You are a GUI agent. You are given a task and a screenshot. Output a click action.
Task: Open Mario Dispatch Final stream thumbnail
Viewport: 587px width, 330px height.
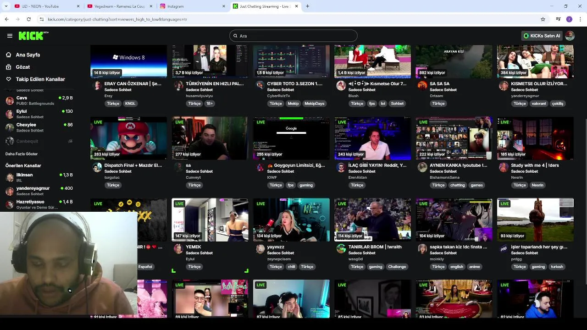click(x=128, y=138)
